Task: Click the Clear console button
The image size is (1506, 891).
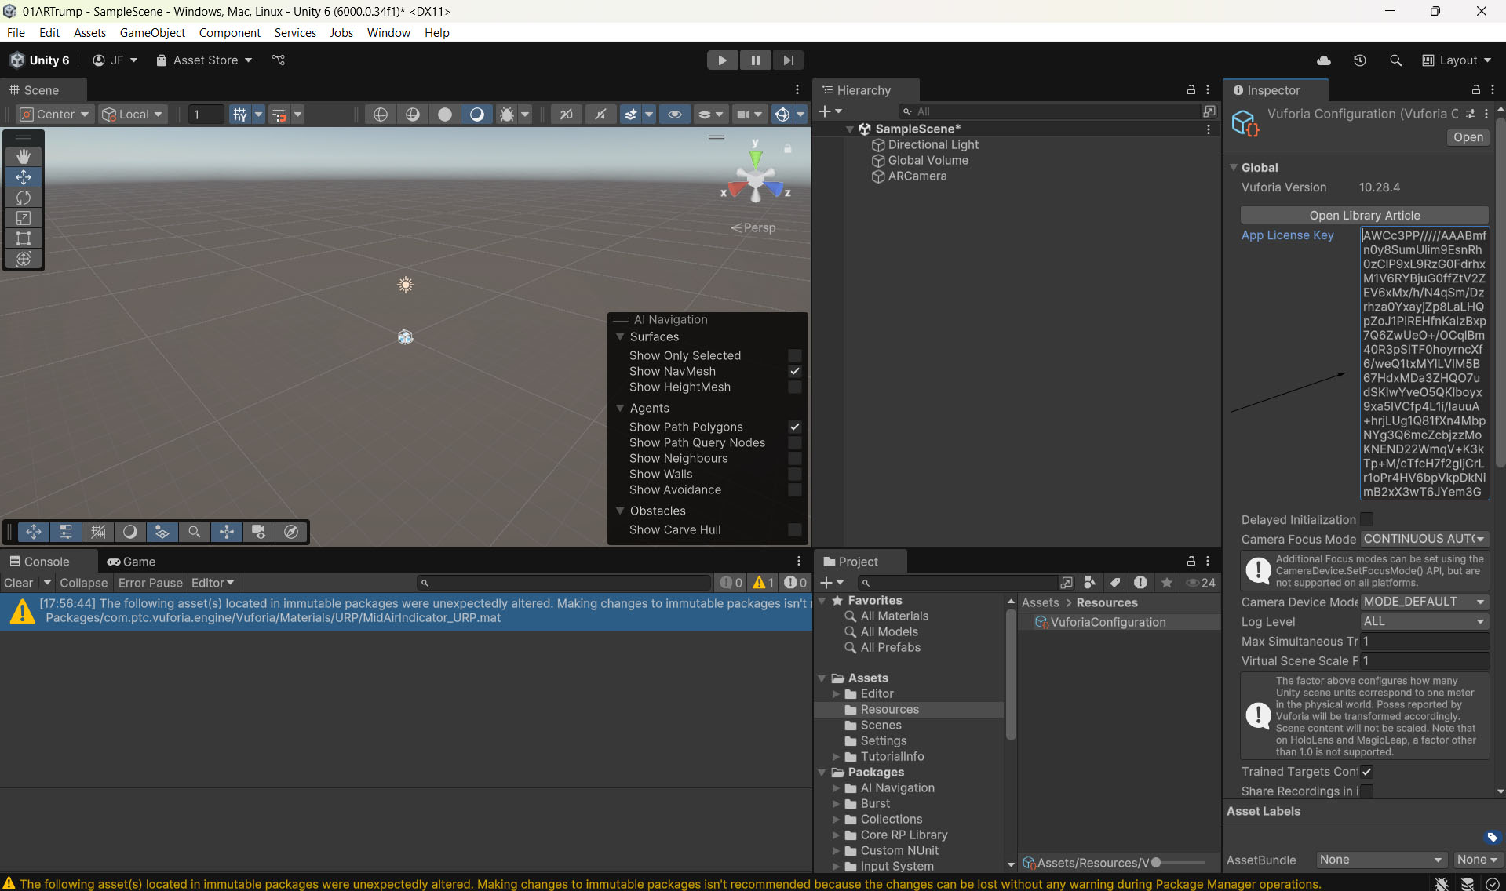Action: [x=18, y=583]
